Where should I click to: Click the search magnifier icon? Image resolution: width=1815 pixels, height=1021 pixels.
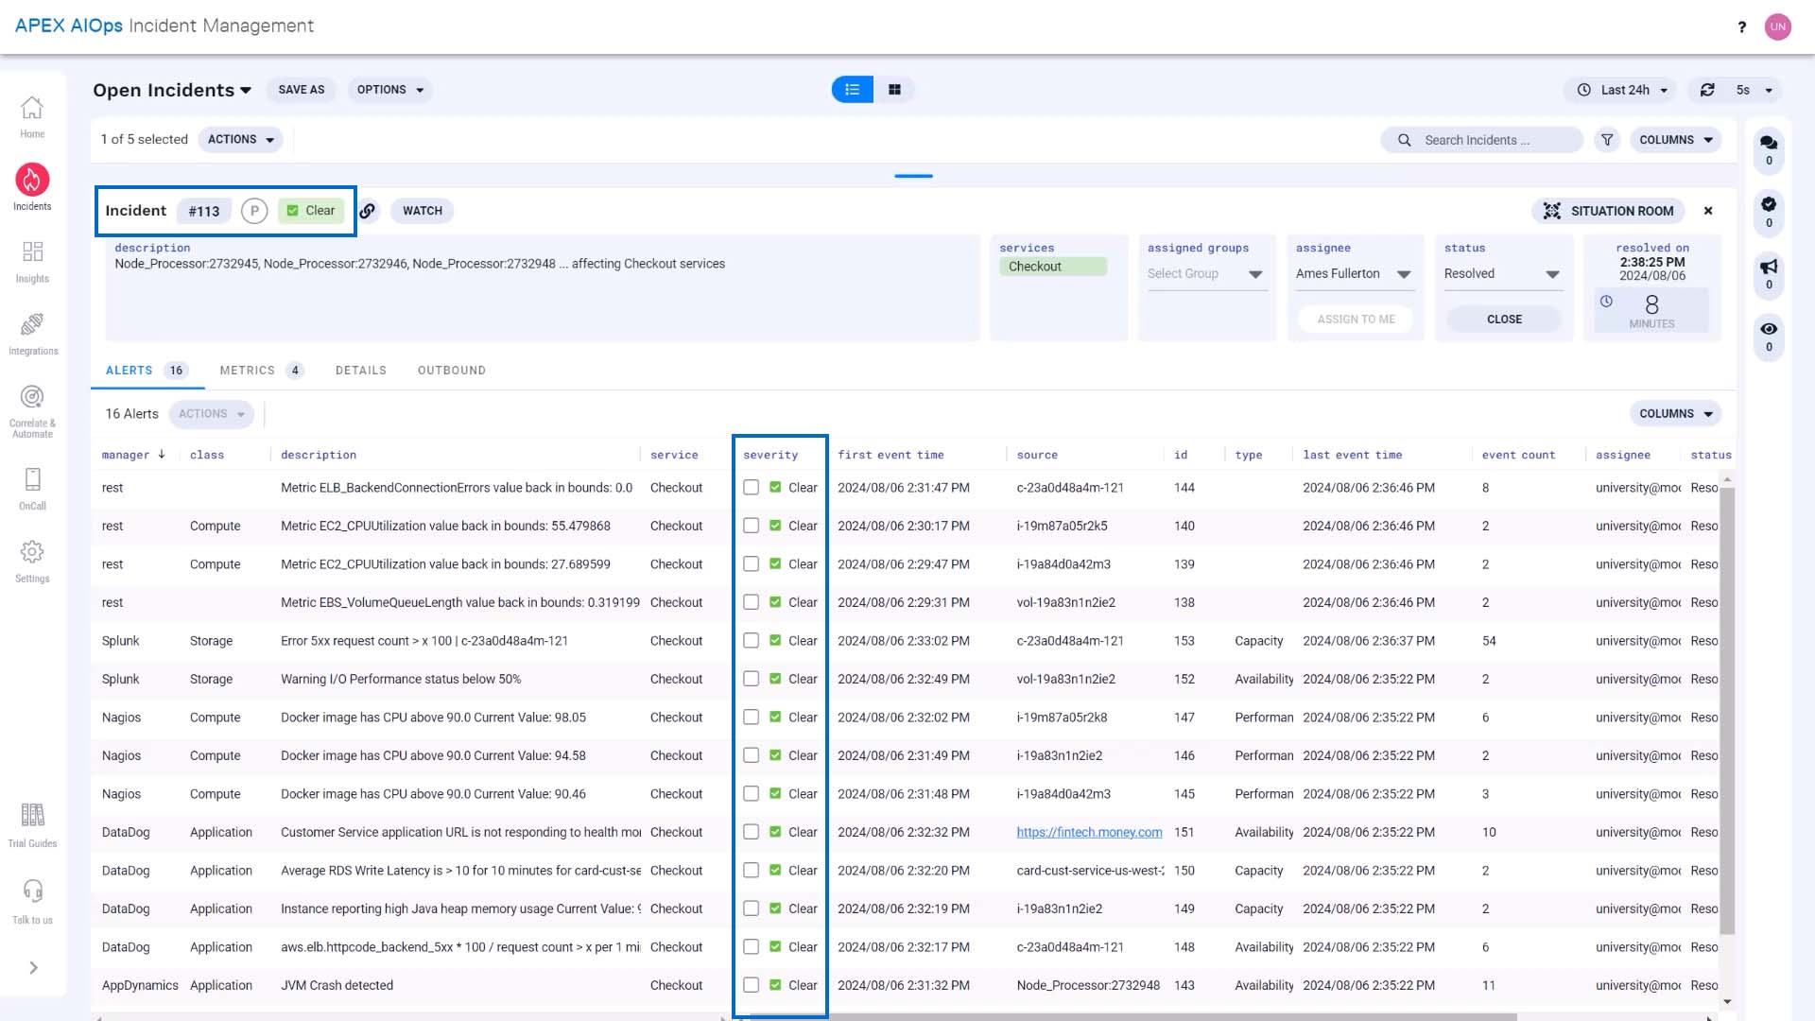tap(1405, 140)
